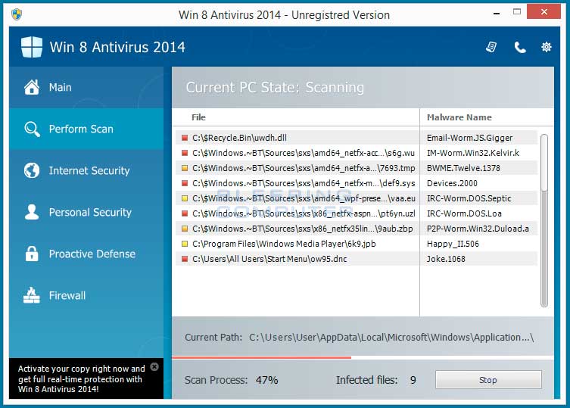570x408 pixels.
Task: Select the C:\$Recycle.Bin\uwdh.dll file path
Action: (239, 138)
